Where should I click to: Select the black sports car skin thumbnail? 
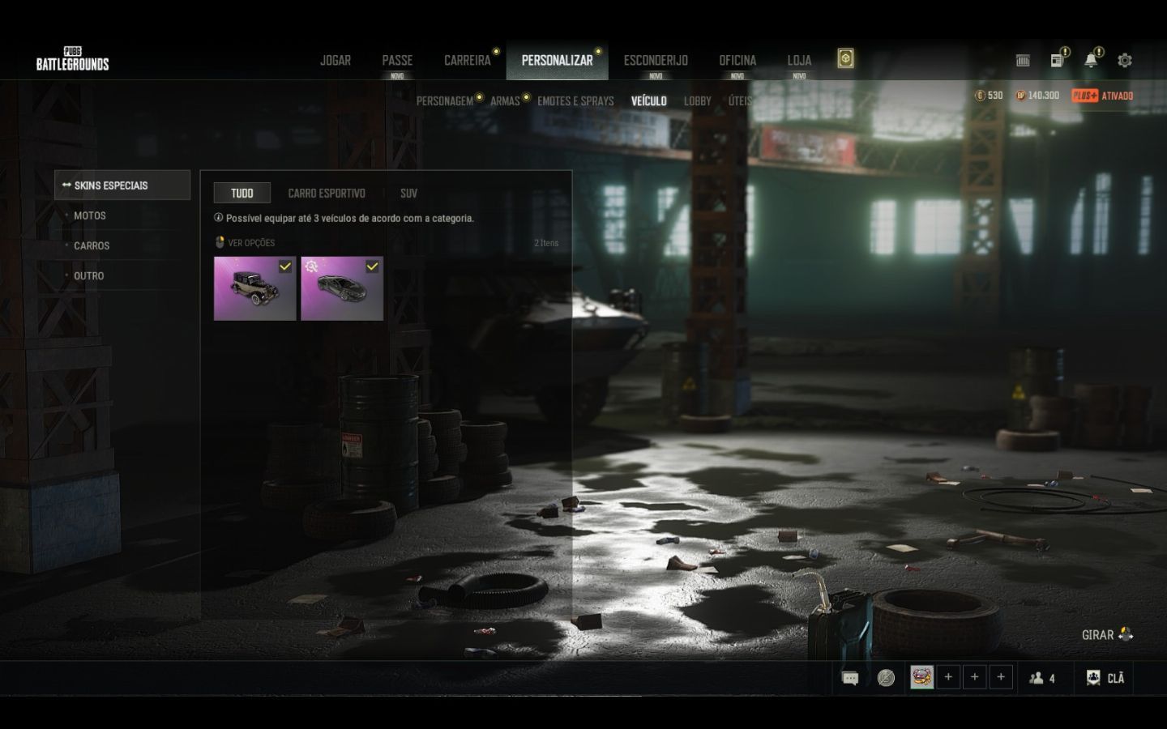[342, 288]
